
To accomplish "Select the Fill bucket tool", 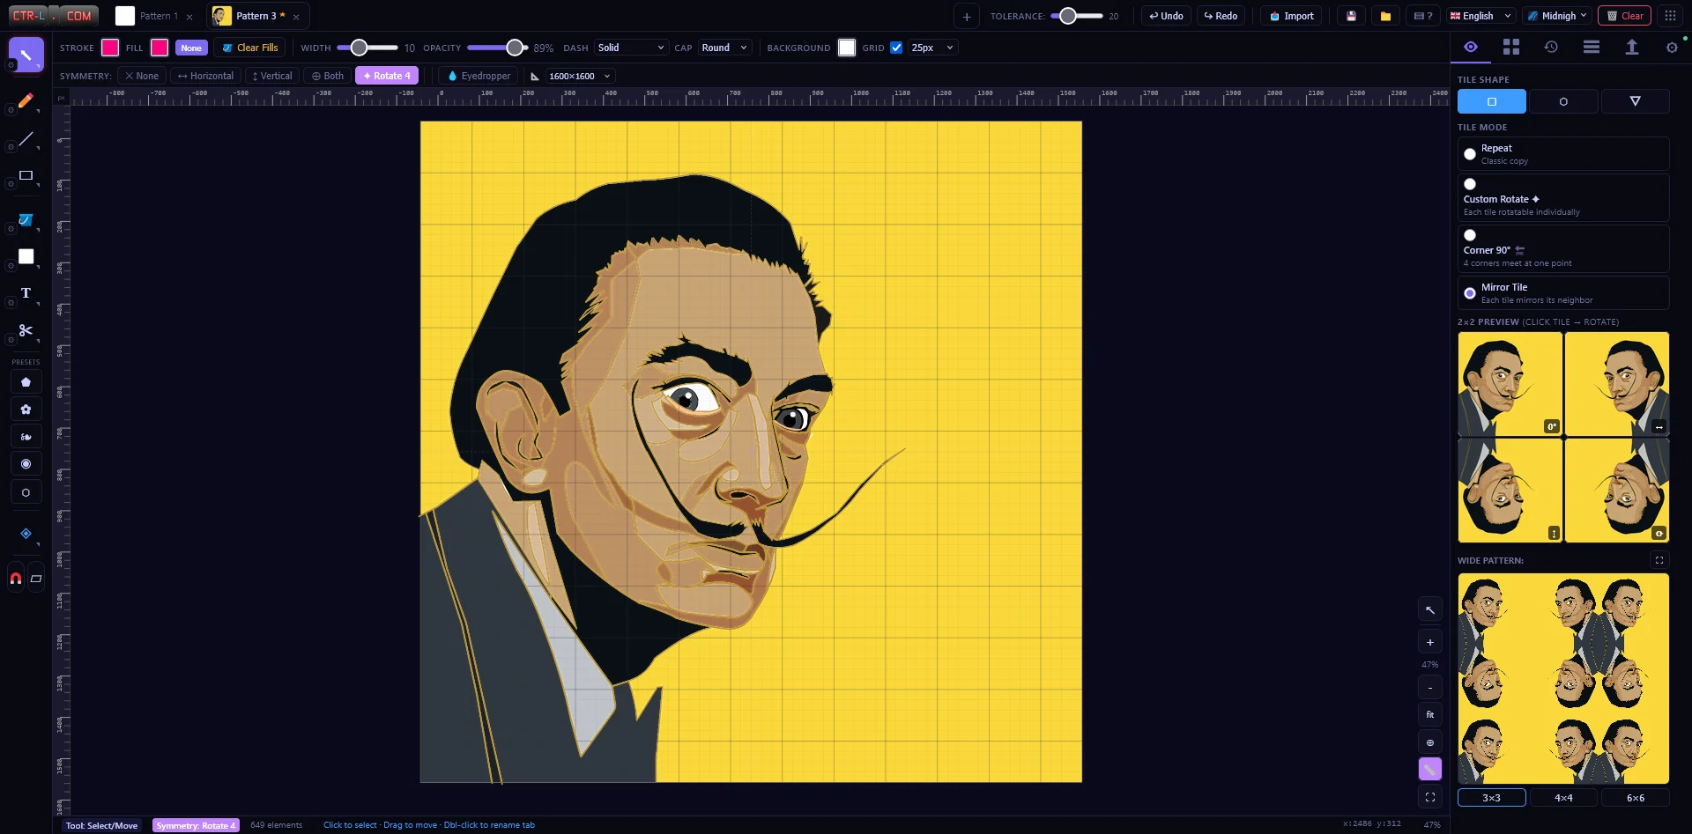I will (26, 220).
